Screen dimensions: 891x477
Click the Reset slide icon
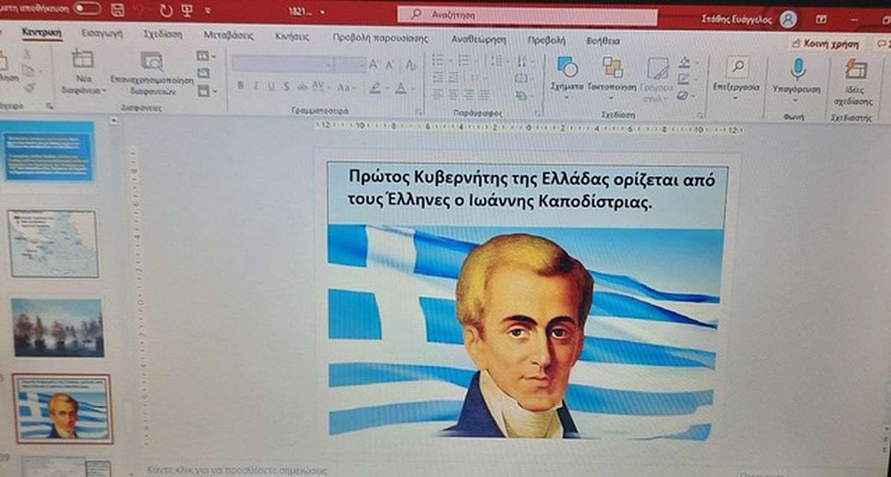[x=204, y=73]
